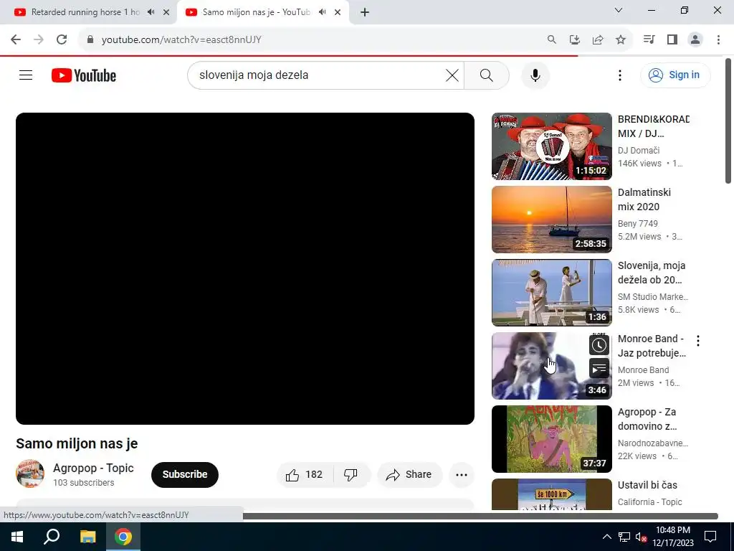The height and width of the screenshot is (551, 734).
Task: Open the YouTube hamburger guide menu
Action: click(x=26, y=75)
